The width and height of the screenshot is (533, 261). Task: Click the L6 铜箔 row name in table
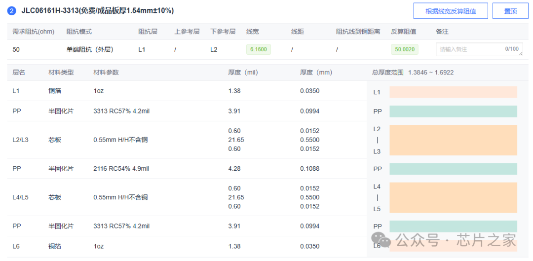coord(16,246)
